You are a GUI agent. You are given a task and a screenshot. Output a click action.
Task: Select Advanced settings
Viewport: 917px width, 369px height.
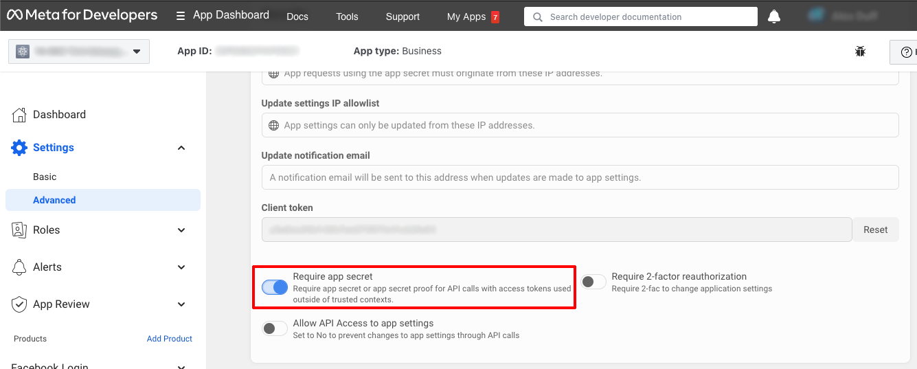(103, 200)
